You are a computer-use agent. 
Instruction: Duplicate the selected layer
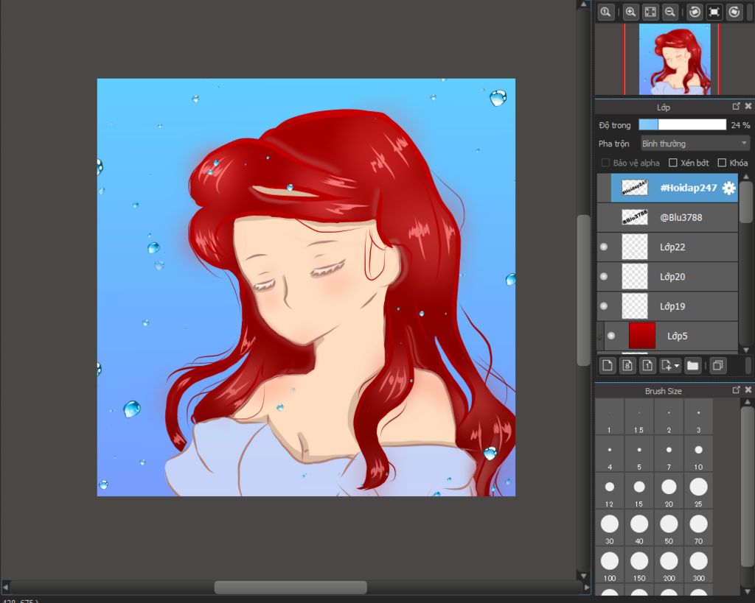point(717,366)
